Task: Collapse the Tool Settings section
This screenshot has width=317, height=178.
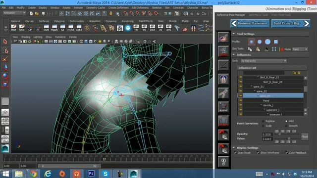Action: coord(234,34)
